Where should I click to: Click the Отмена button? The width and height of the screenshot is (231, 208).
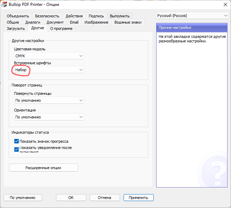[x=105, y=198]
